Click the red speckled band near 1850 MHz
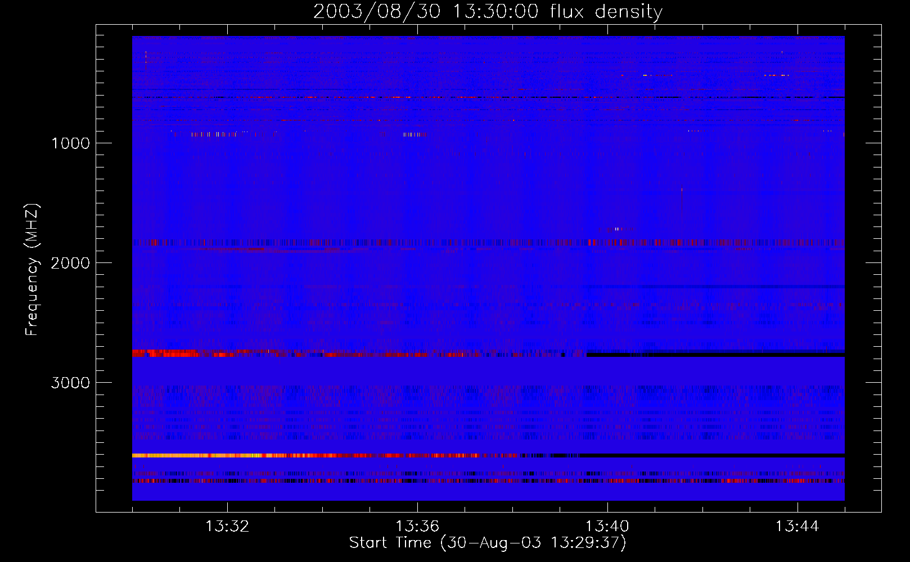The height and width of the screenshot is (562, 910). (488, 243)
